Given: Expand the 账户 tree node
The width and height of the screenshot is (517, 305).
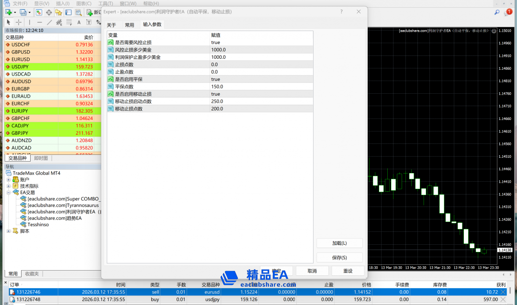Looking at the screenshot, I should point(9,180).
